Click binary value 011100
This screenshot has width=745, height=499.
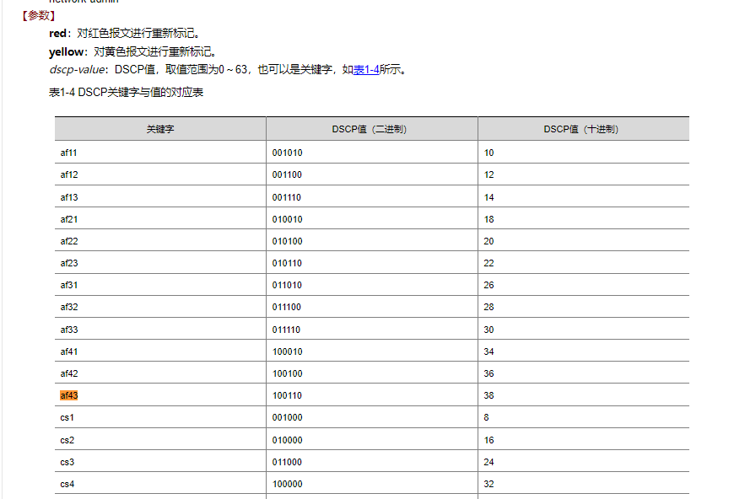(287, 307)
